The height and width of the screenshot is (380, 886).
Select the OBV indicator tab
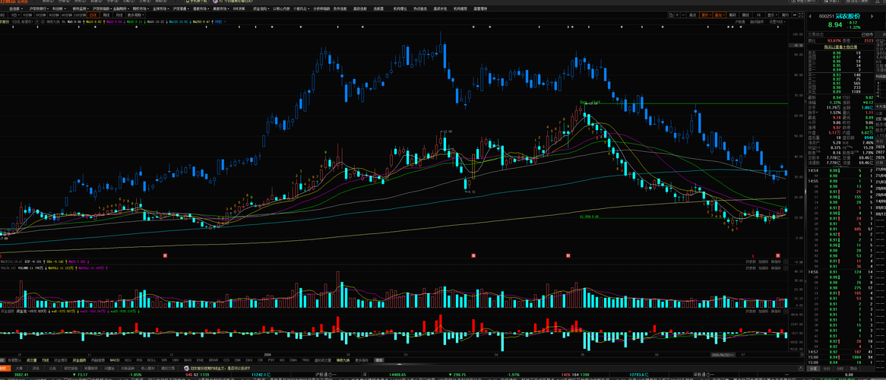click(x=176, y=360)
